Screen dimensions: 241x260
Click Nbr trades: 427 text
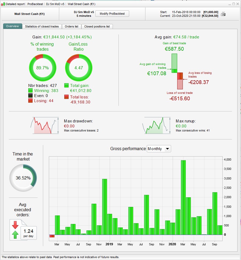[x=42, y=85]
